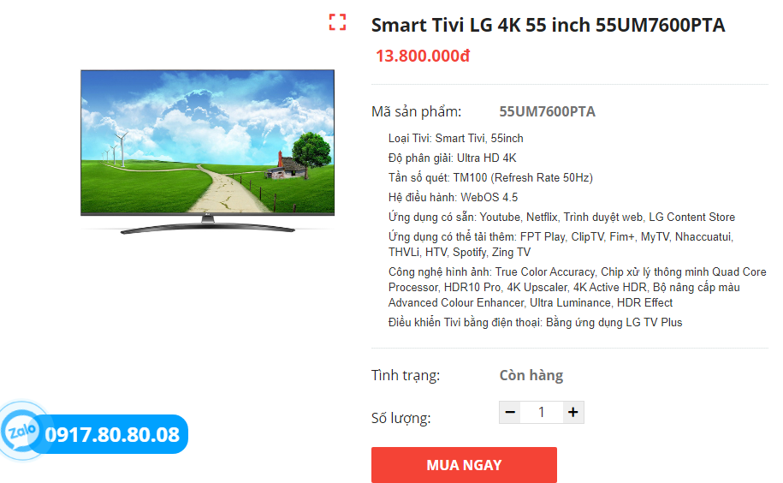The height and width of the screenshot is (483, 783).
Task: Click the Hệ điều hành WebOS 4.5 line
Action: click(x=453, y=197)
